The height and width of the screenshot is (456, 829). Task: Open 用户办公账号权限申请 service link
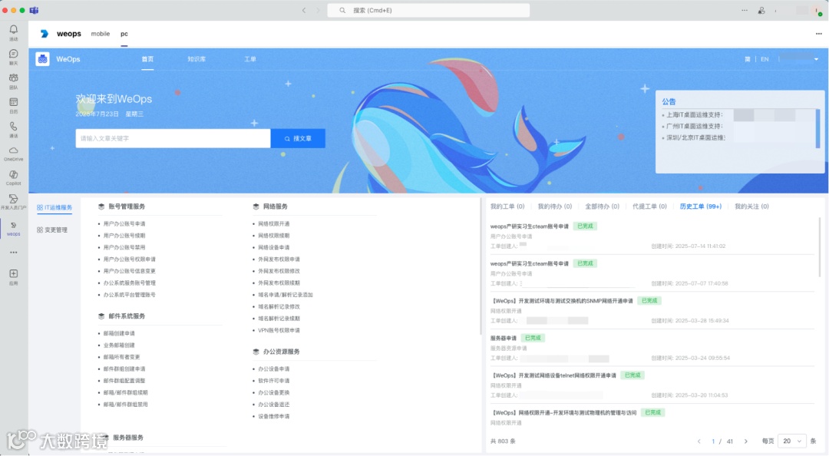pos(130,259)
